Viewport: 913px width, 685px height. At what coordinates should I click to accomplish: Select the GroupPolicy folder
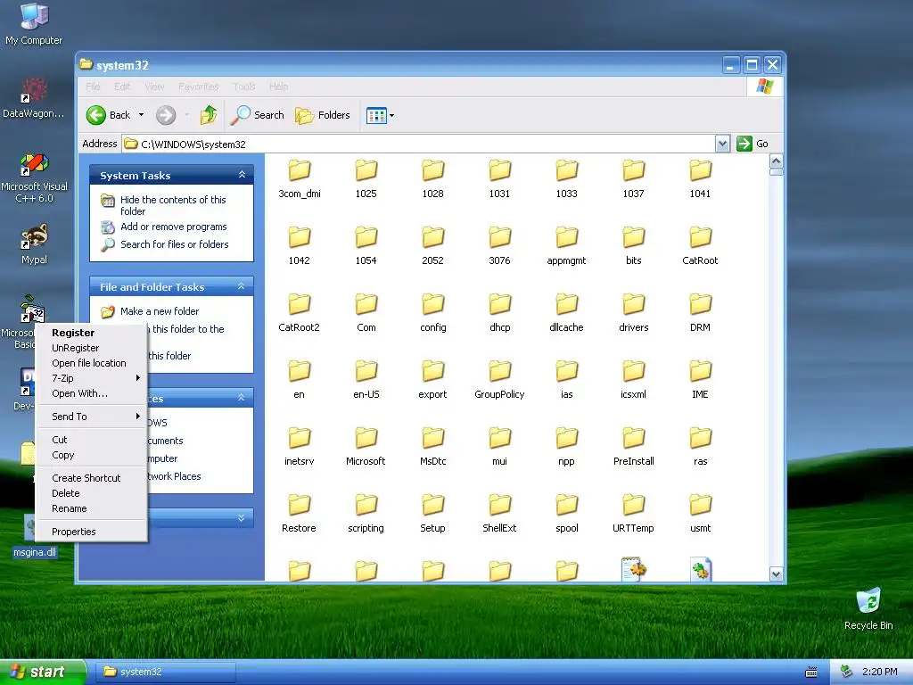499,380
